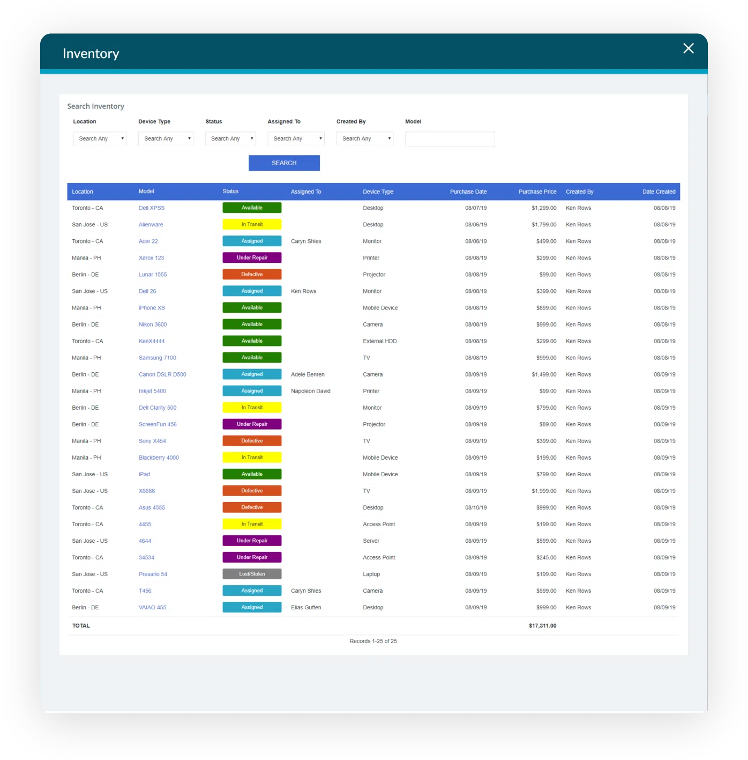Close the Inventory window
The height and width of the screenshot is (760, 748).
[x=688, y=48]
